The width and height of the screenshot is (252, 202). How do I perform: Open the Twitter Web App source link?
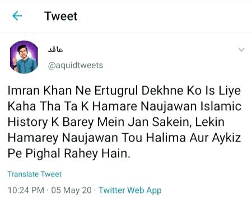[x=130, y=190]
